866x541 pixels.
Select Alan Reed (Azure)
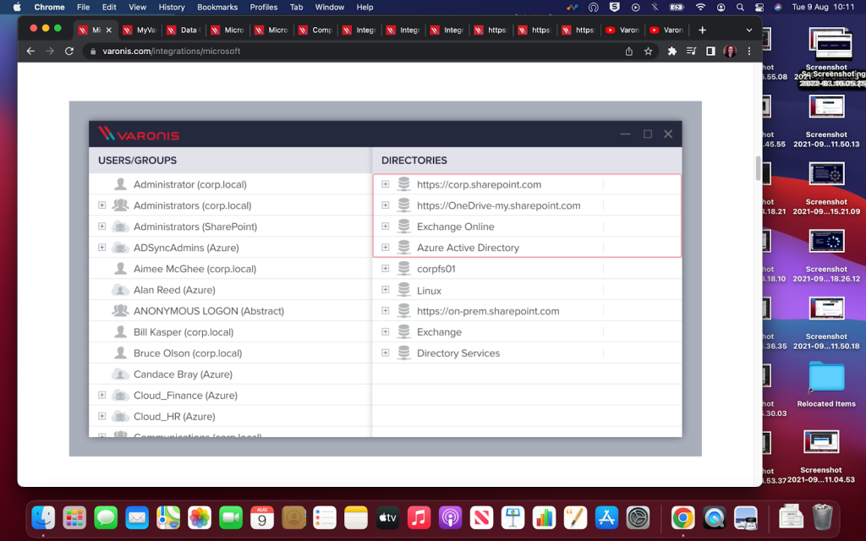point(230,290)
